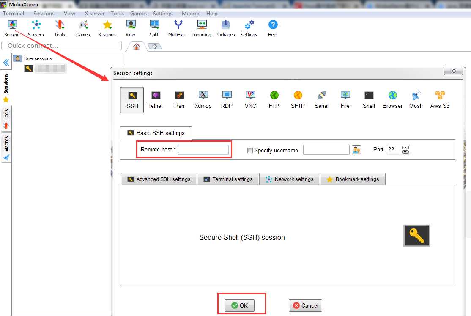The height and width of the screenshot is (316, 471).
Task: Switch to Advanced SSH settings tab
Action: (x=159, y=179)
